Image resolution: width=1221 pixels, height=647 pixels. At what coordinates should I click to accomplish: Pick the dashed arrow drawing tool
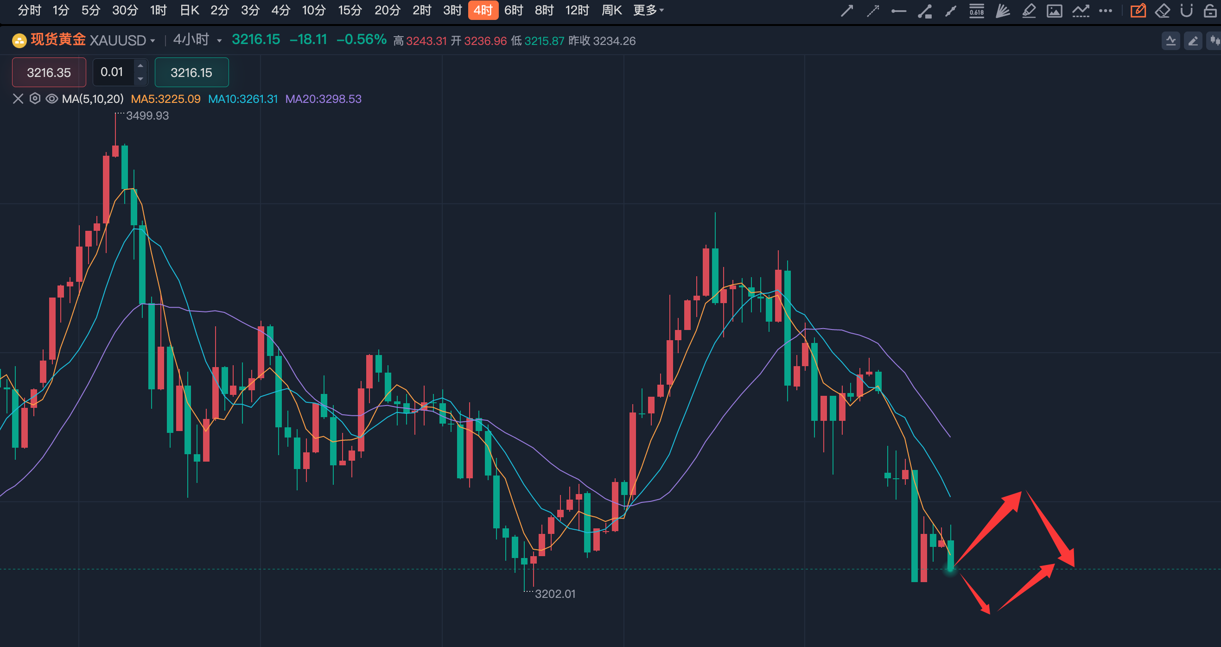click(x=872, y=10)
